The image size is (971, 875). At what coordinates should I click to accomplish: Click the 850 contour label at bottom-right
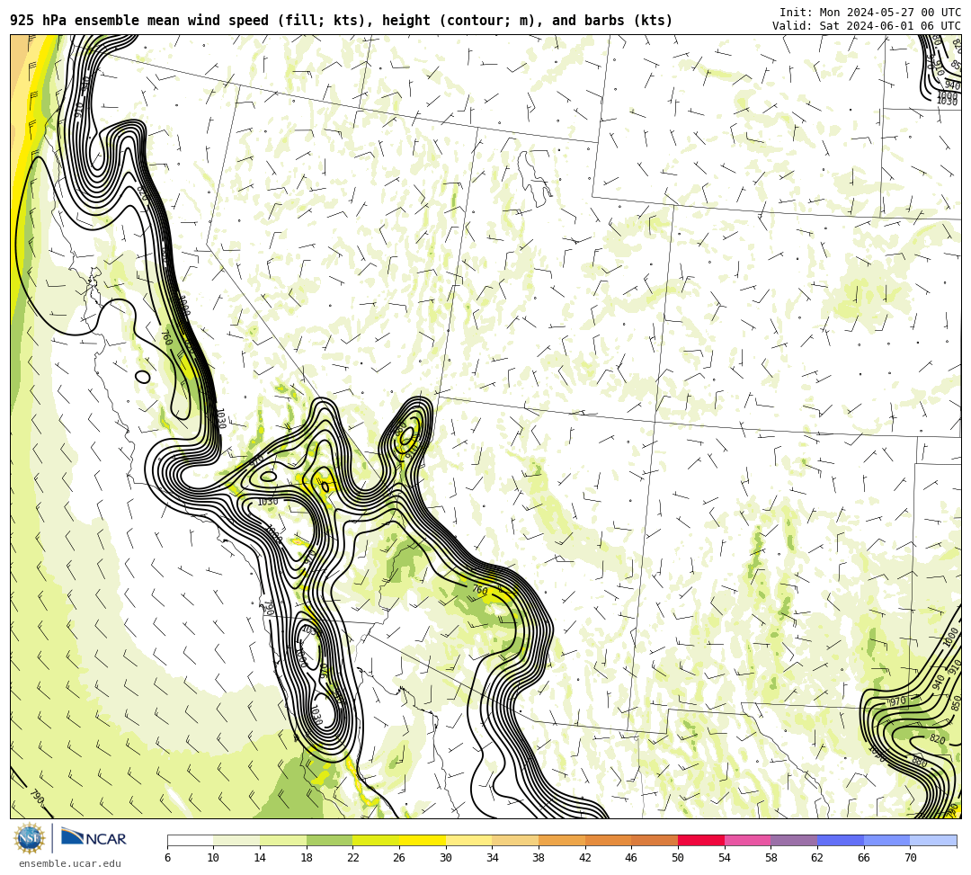(x=957, y=703)
